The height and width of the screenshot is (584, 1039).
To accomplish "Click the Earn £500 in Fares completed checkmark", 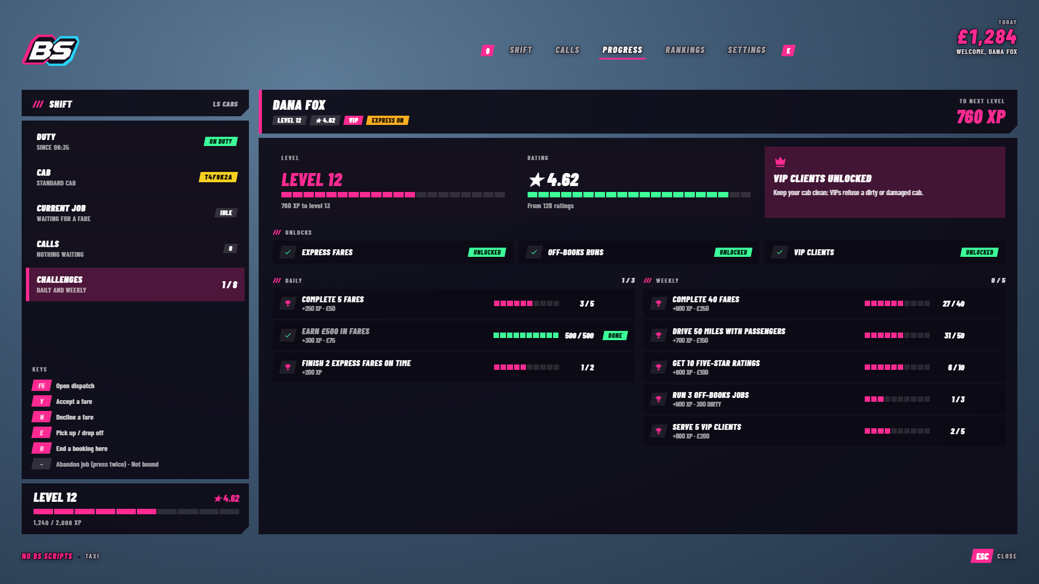I will pos(288,335).
